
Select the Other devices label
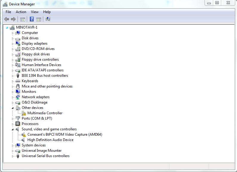[x=32, y=108]
